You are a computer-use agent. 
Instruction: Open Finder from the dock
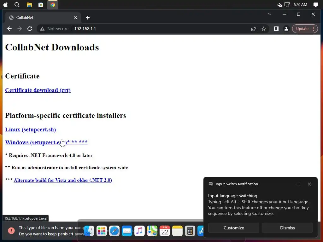click(89, 231)
